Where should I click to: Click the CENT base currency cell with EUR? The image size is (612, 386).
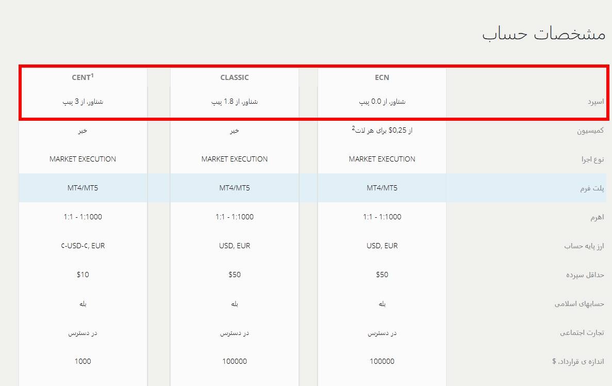click(82, 246)
